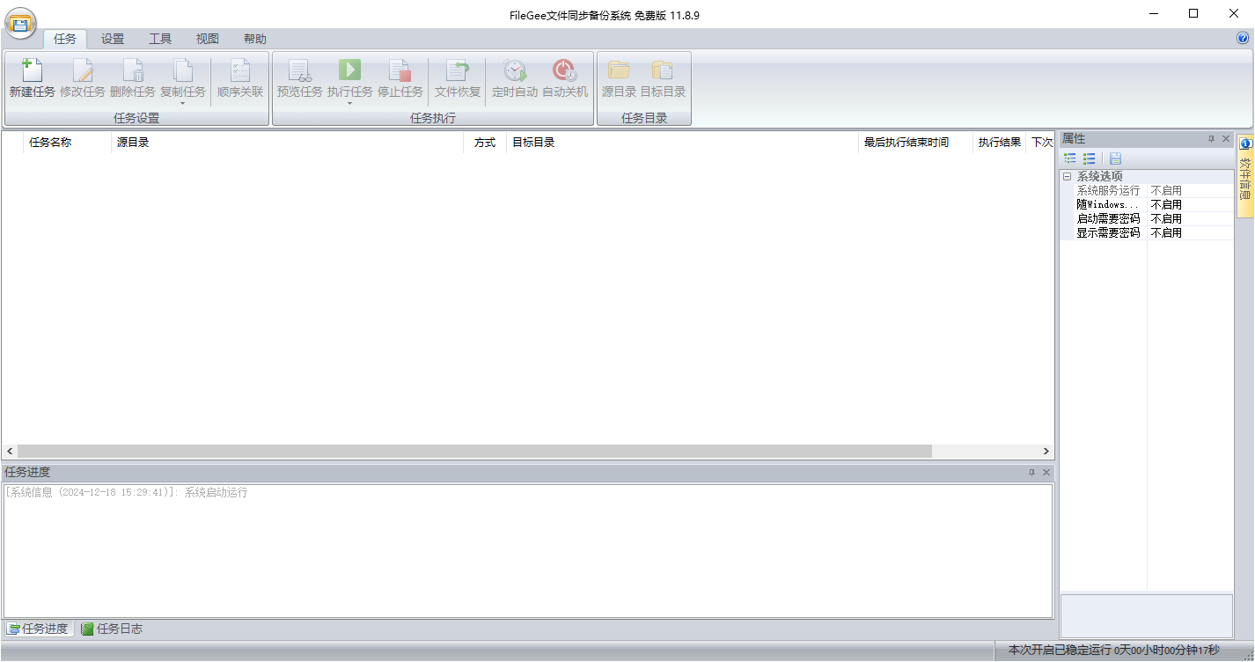Click the uptime text in status bar
Screen dimensions: 1255x662
[x=1114, y=651]
